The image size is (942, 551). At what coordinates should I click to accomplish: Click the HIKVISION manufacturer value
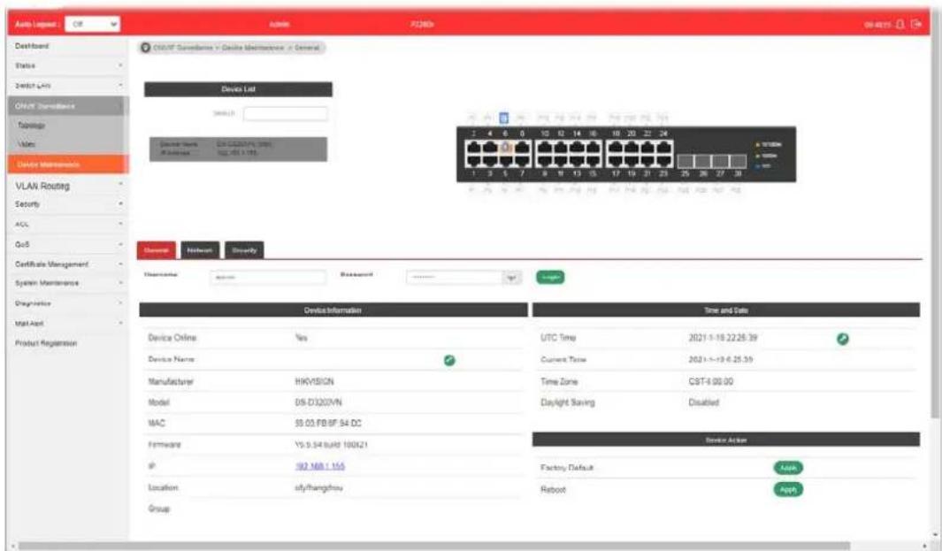coord(314,381)
